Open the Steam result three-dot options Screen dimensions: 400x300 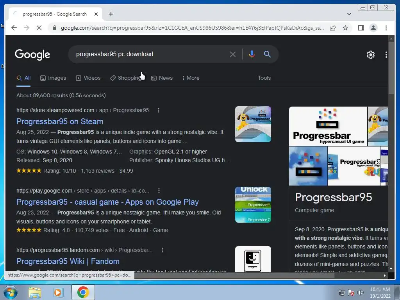pos(159,110)
